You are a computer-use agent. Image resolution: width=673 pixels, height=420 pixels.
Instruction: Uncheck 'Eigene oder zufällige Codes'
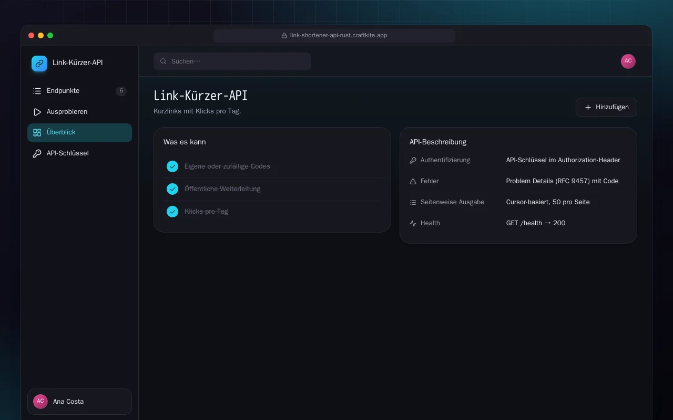pyautogui.click(x=172, y=166)
